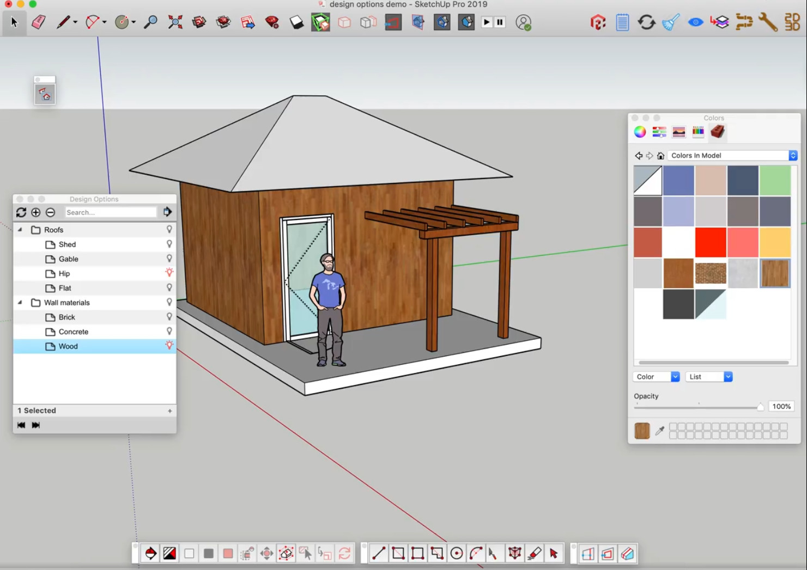Image resolution: width=807 pixels, height=570 pixels.
Task: Click the wrench tool icon
Action: tap(768, 22)
